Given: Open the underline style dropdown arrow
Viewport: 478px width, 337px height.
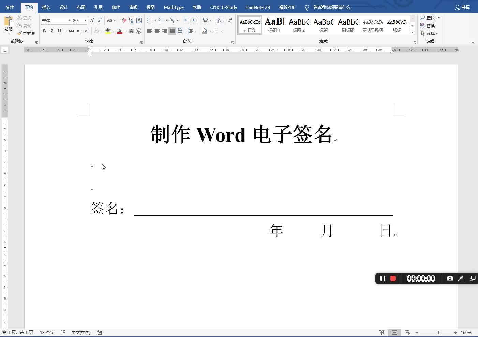Looking at the screenshot, I should pos(65,31).
